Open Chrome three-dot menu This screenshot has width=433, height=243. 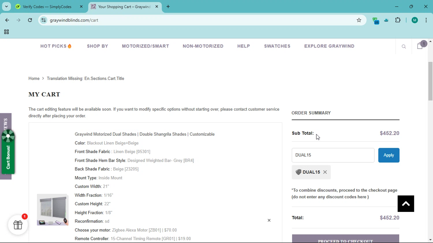click(426, 20)
